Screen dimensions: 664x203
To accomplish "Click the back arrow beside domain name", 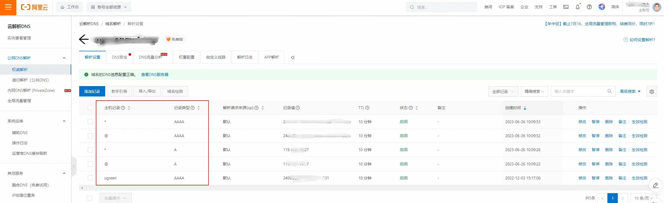I will point(84,39).
